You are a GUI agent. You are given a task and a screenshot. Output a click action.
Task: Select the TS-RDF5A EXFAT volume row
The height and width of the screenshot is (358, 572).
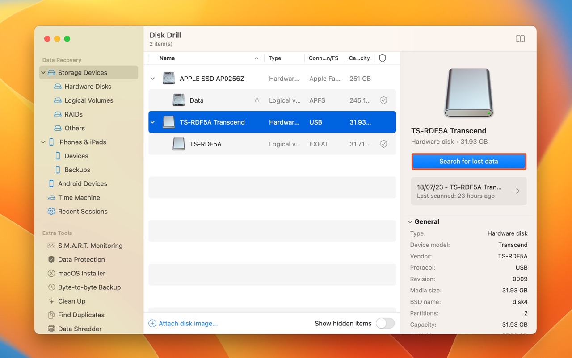click(272, 144)
